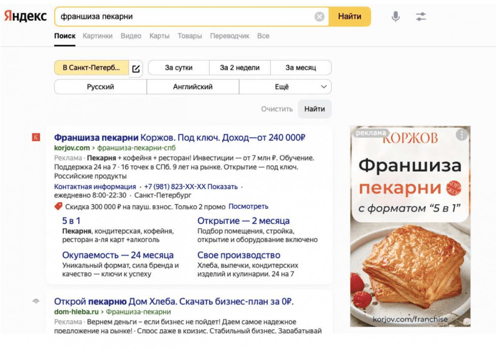Open the Korjov franchise banner image

[x=410, y=259]
